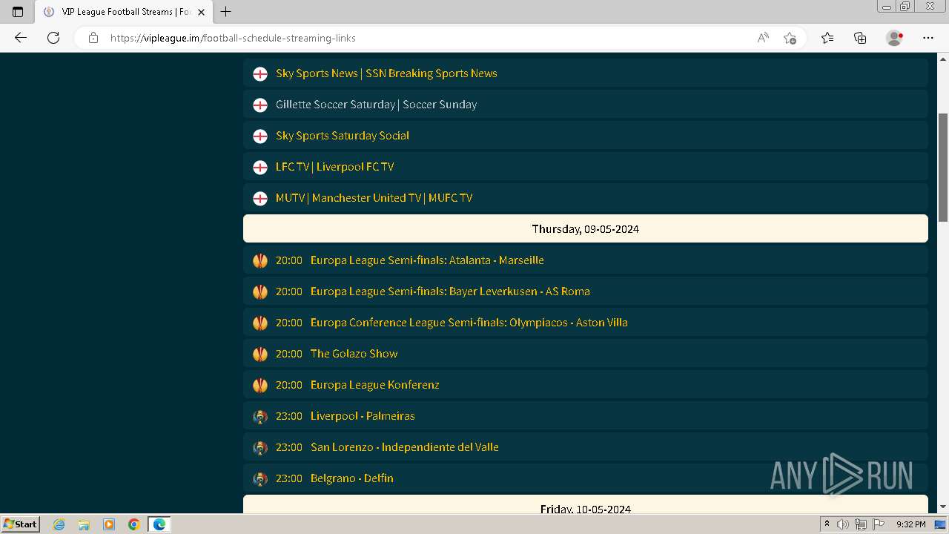Click the page vertical scrollbar thumb

(943, 167)
